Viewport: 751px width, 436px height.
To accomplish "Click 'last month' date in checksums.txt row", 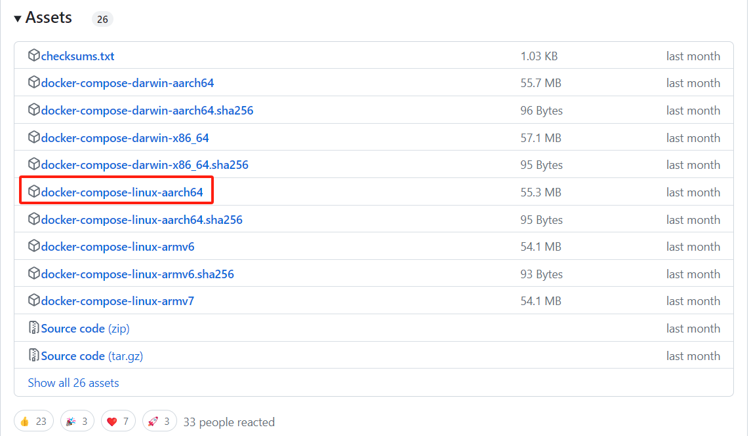I will point(693,56).
